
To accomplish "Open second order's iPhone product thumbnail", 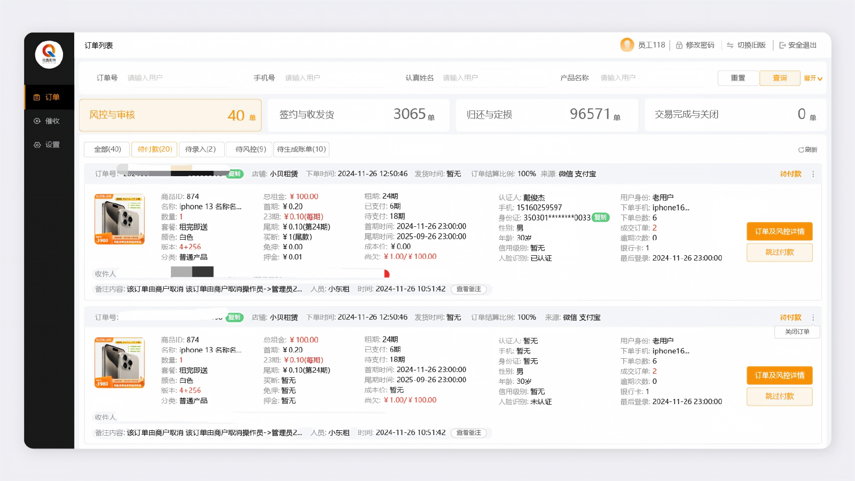I will 120,362.
